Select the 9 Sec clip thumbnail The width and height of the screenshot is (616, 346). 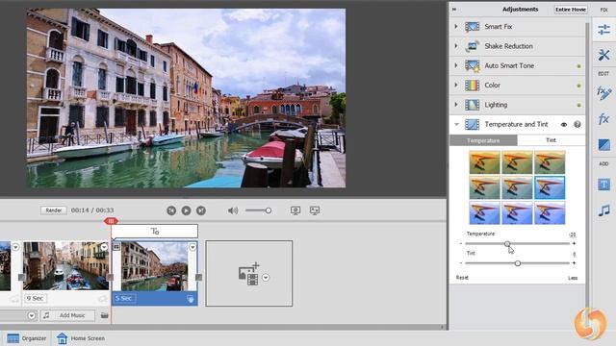pos(66,266)
